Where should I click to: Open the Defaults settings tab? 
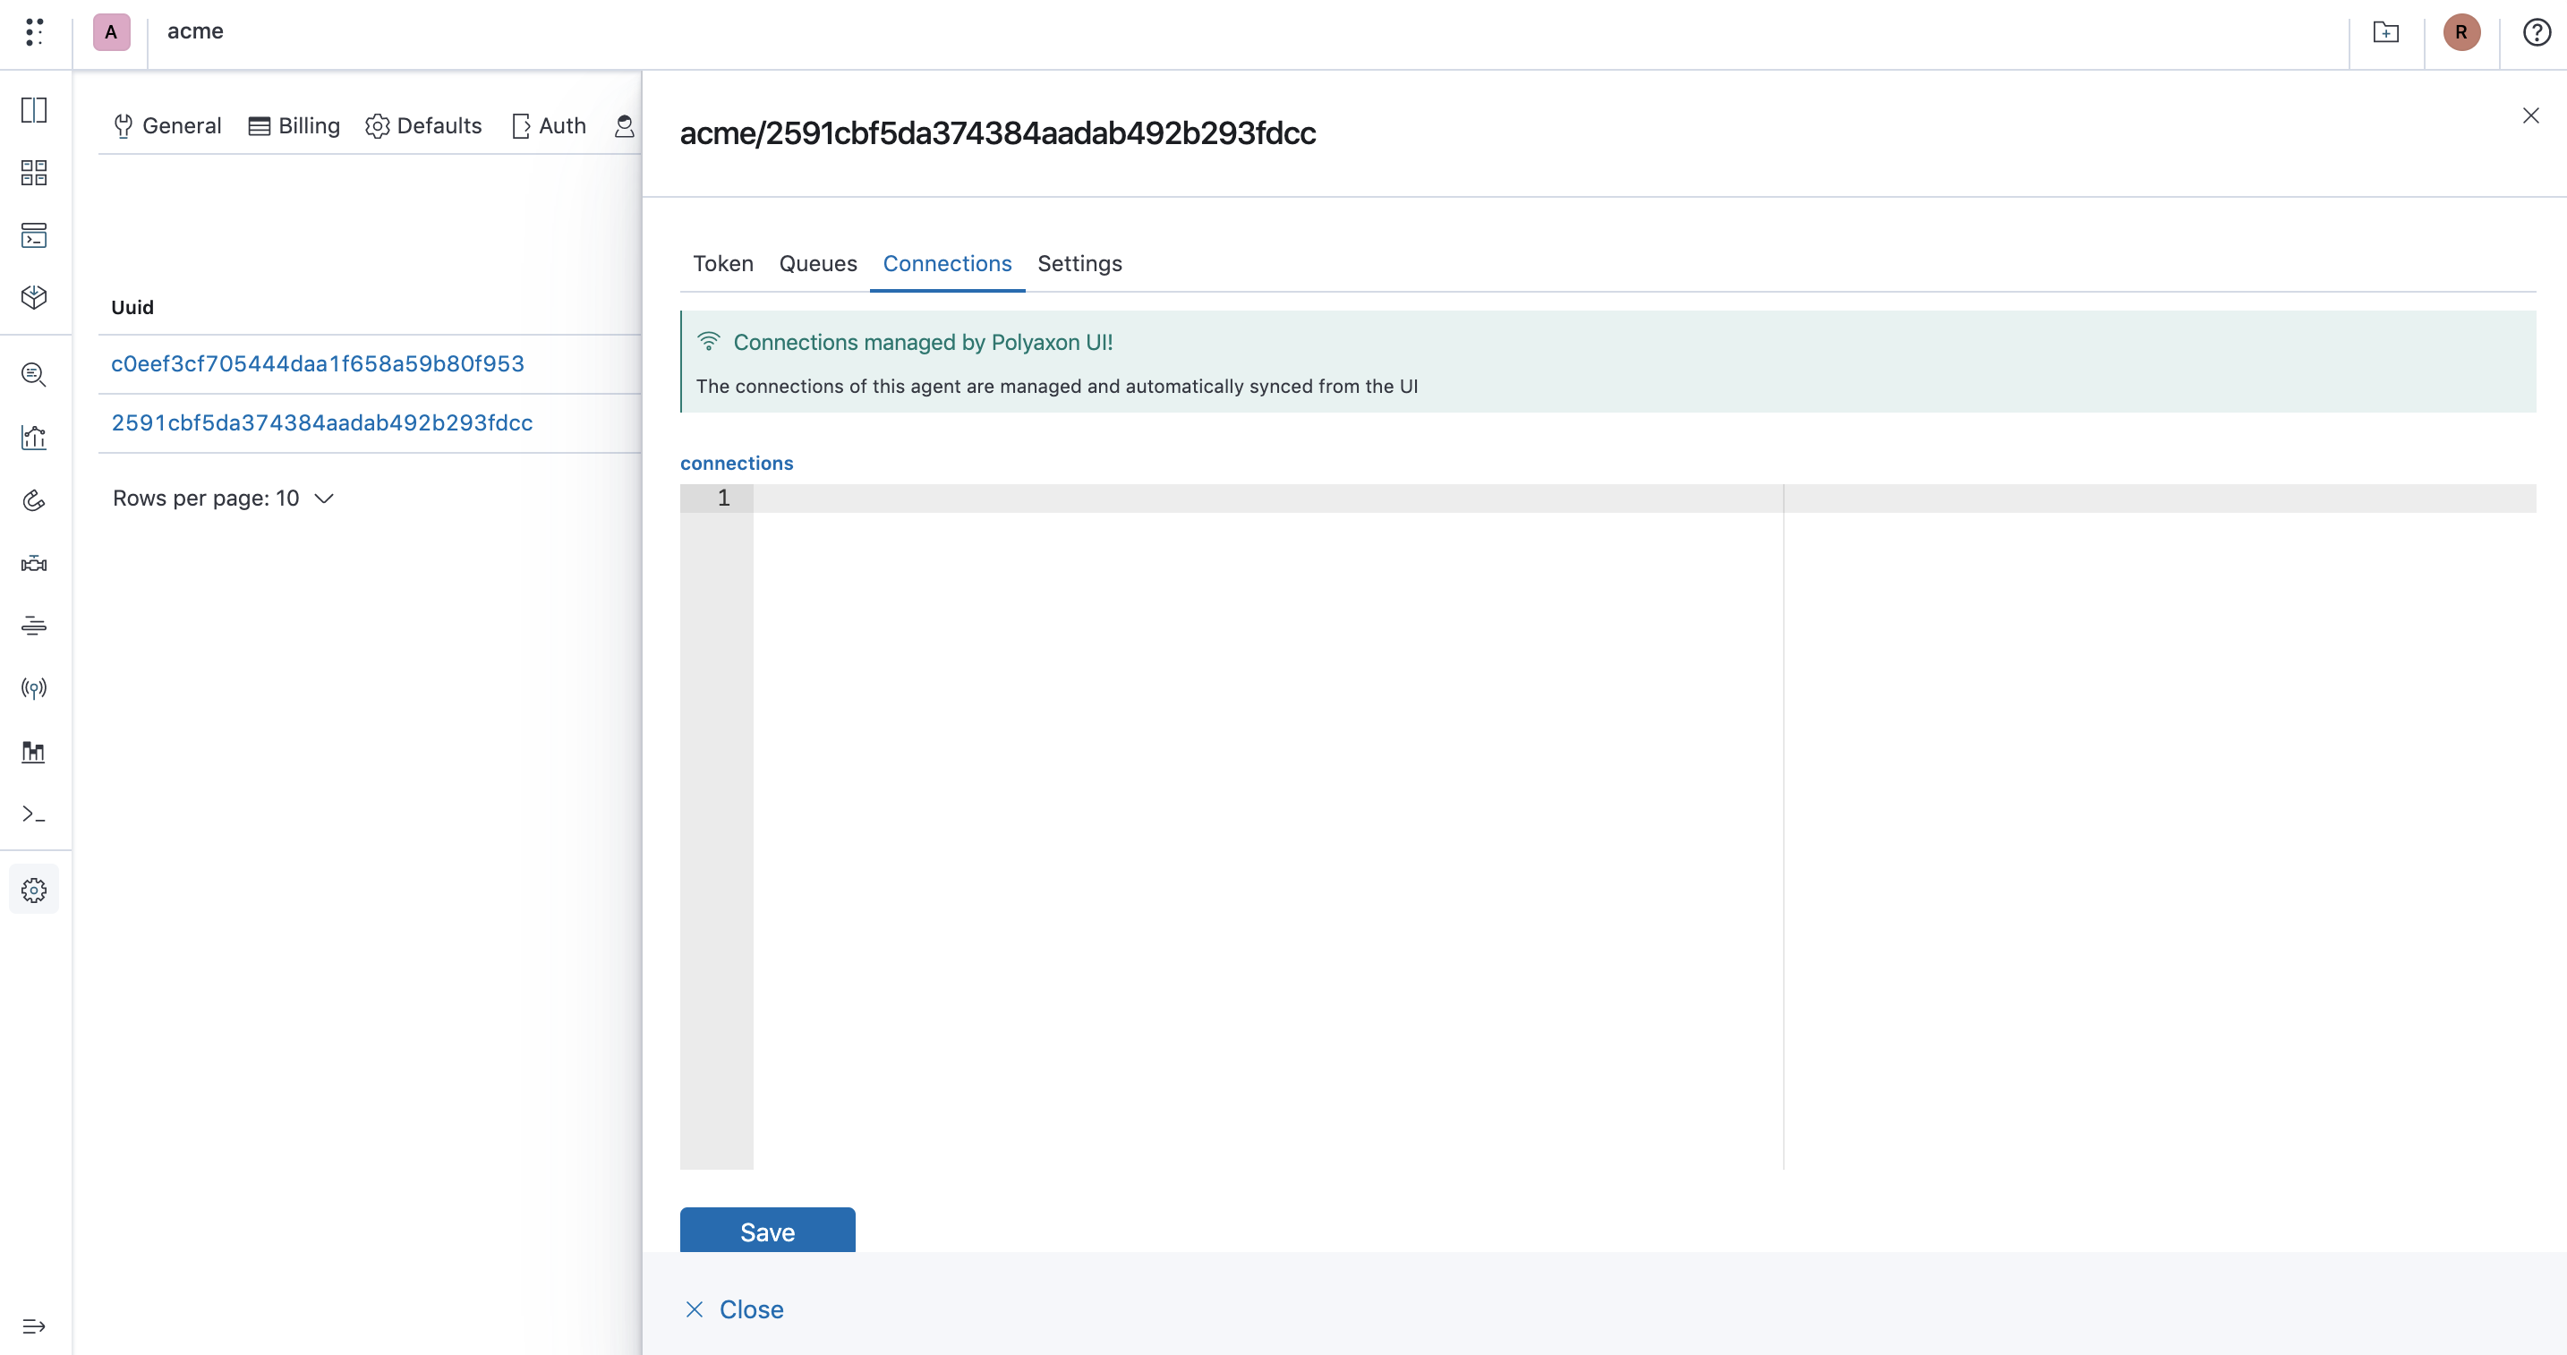423,125
